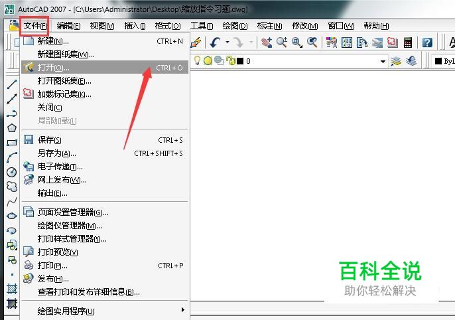This screenshot has height=320, width=455.
Task: Choose 保存(S) menu entry
Action: coord(105,140)
